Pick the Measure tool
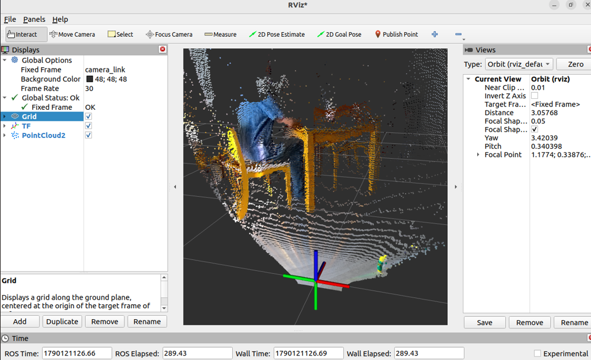 tap(221, 35)
